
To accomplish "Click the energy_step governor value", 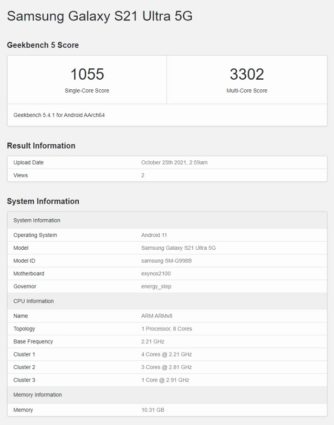I will 156,287.
